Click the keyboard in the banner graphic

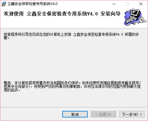pos(129,21)
